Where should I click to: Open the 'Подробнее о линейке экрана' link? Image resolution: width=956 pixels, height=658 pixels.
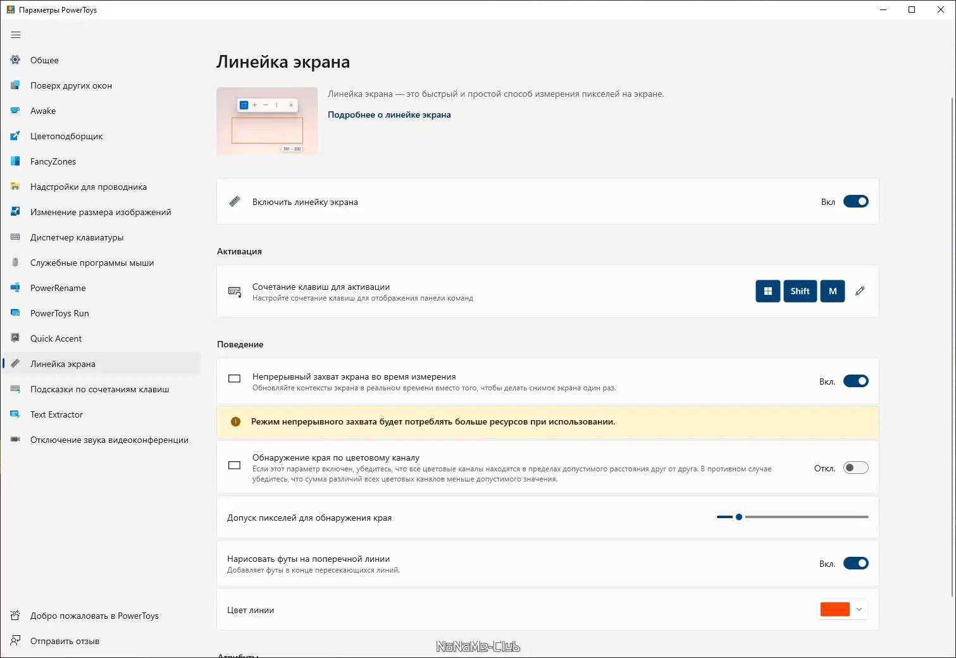pos(389,115)
